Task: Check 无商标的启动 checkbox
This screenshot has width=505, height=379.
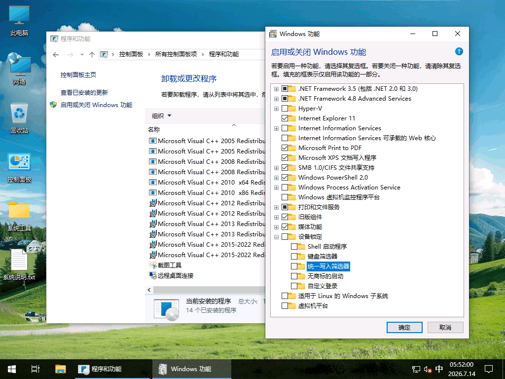Action: (294, 276)
